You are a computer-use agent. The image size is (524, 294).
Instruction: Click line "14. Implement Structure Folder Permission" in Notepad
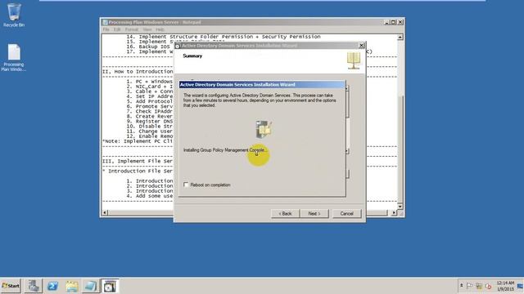click(x=224, y=37)
